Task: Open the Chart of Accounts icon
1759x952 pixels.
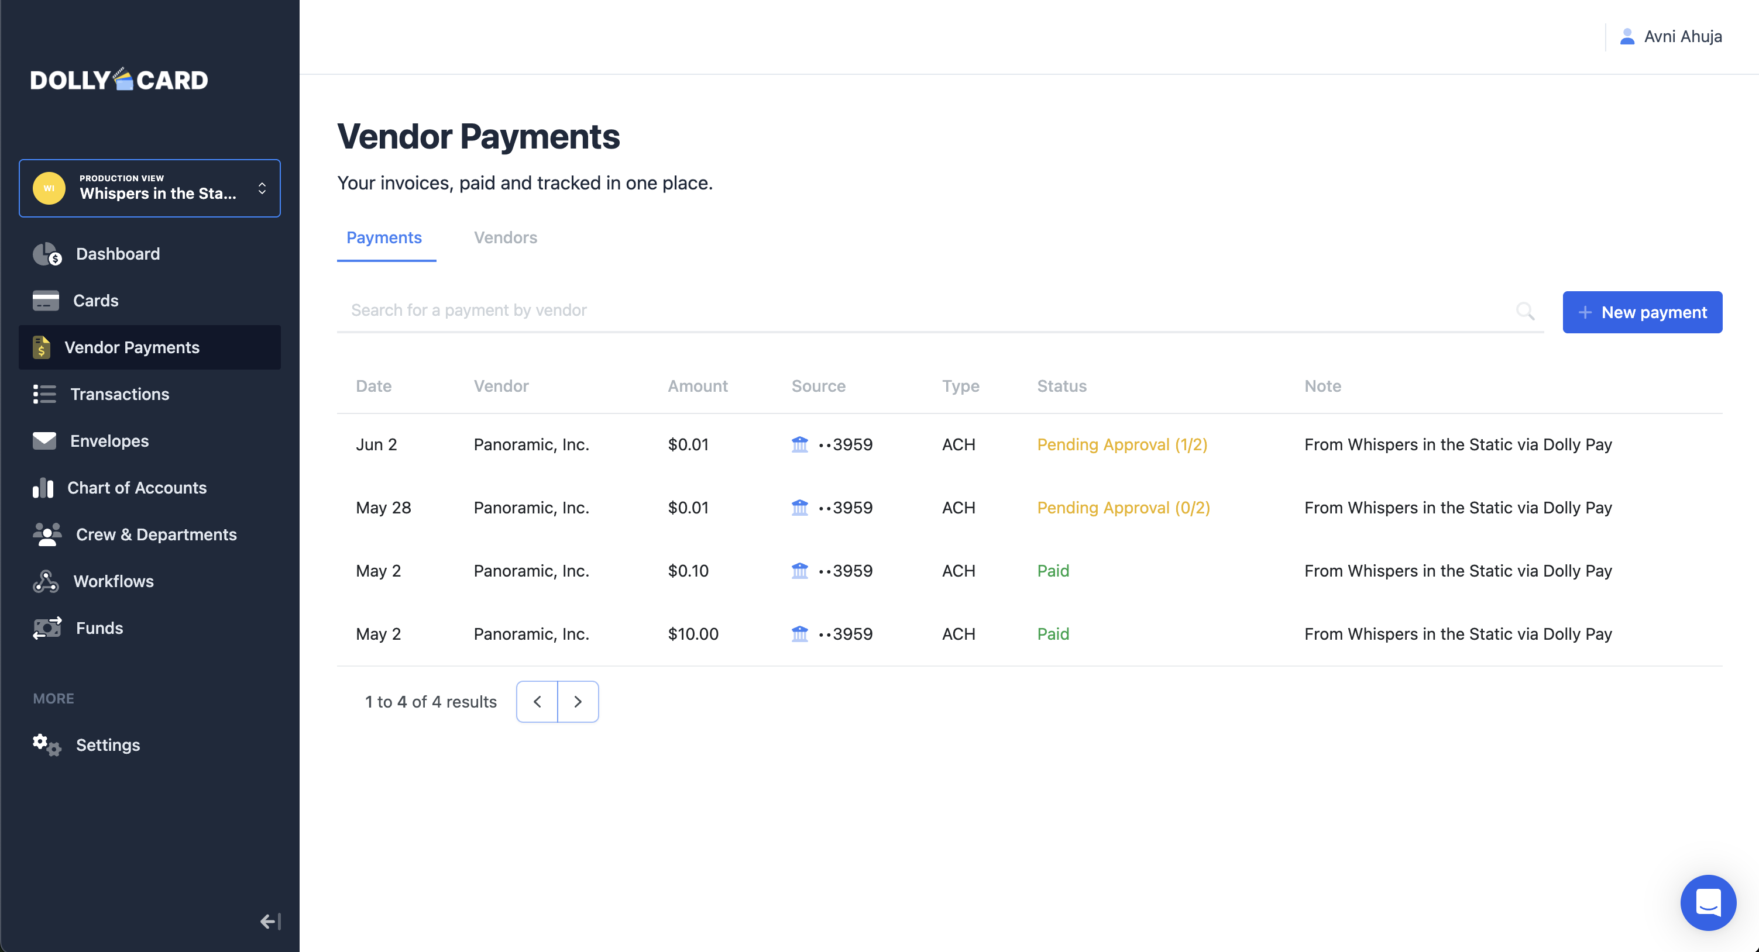Action: point(43,488)
